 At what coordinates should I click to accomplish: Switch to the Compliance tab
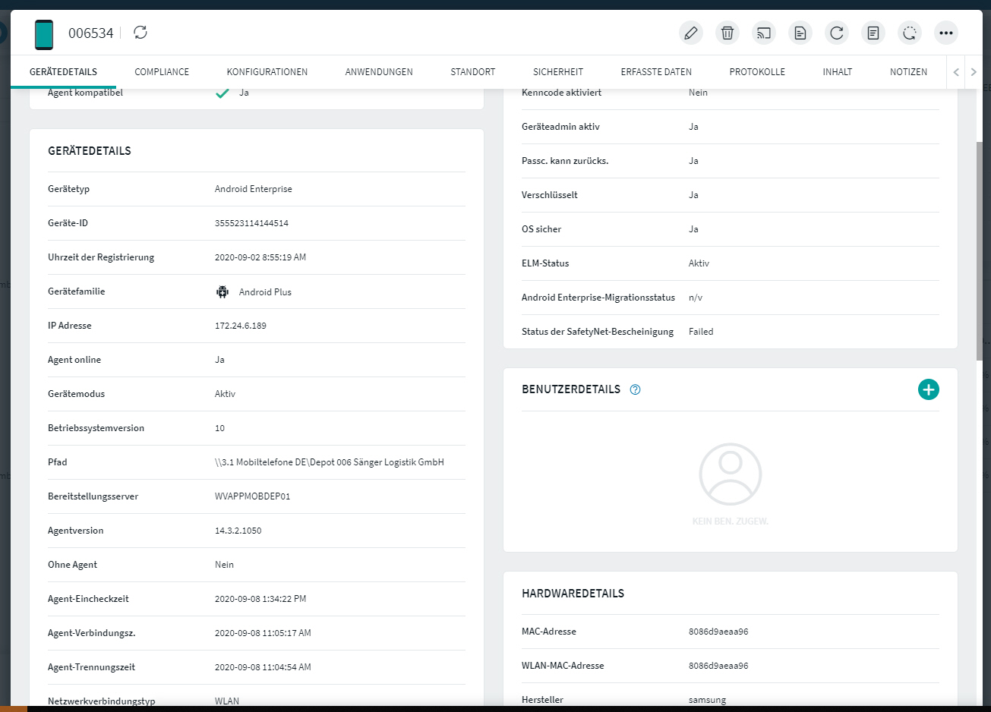click(162, 72)
